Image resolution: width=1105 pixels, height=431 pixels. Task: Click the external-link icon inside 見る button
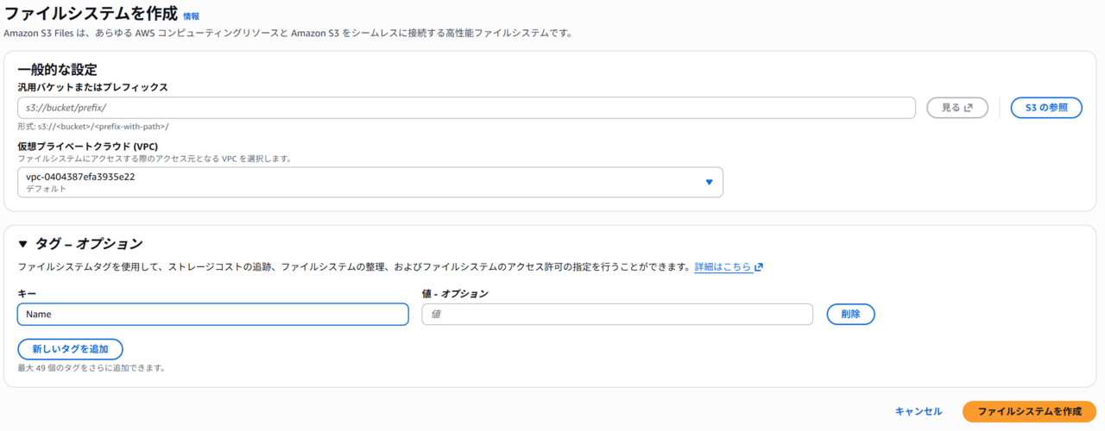tap(969, 108)
